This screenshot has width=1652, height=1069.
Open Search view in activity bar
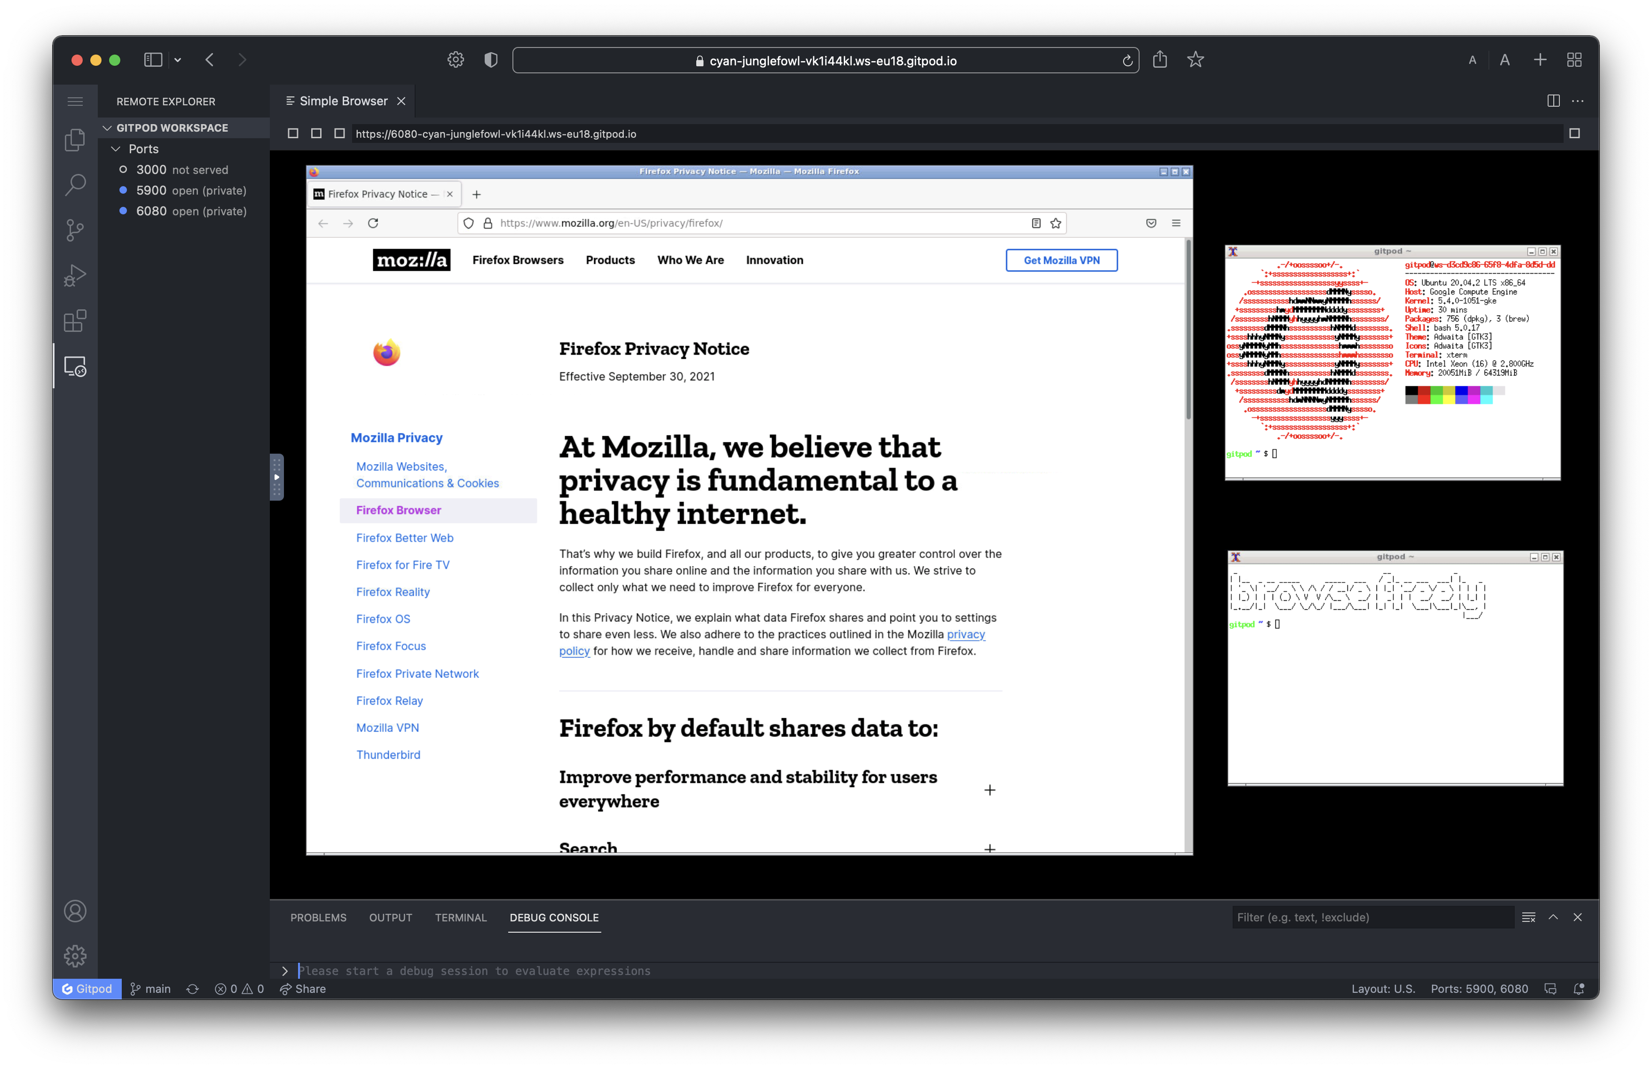(75, 185)
